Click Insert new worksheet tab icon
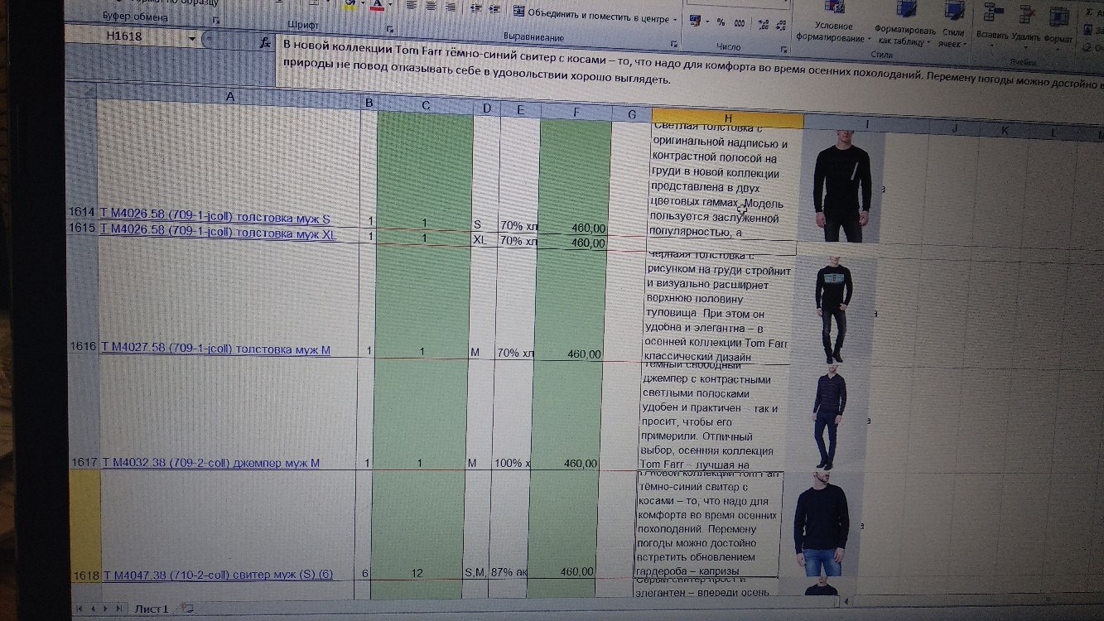 coord(187,609)
